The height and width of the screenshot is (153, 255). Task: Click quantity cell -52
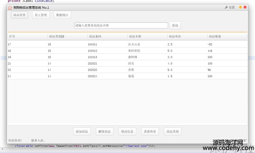click(210, 44)
